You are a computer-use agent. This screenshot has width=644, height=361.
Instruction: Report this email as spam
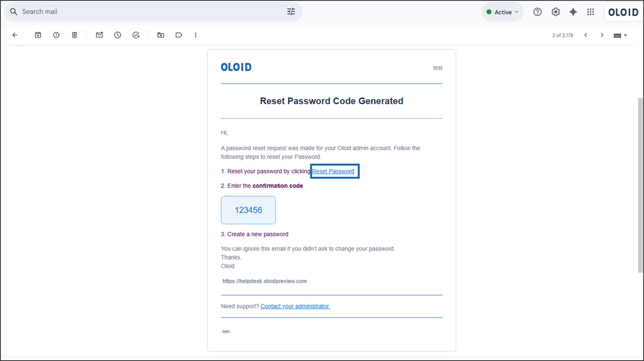point(56,35)
